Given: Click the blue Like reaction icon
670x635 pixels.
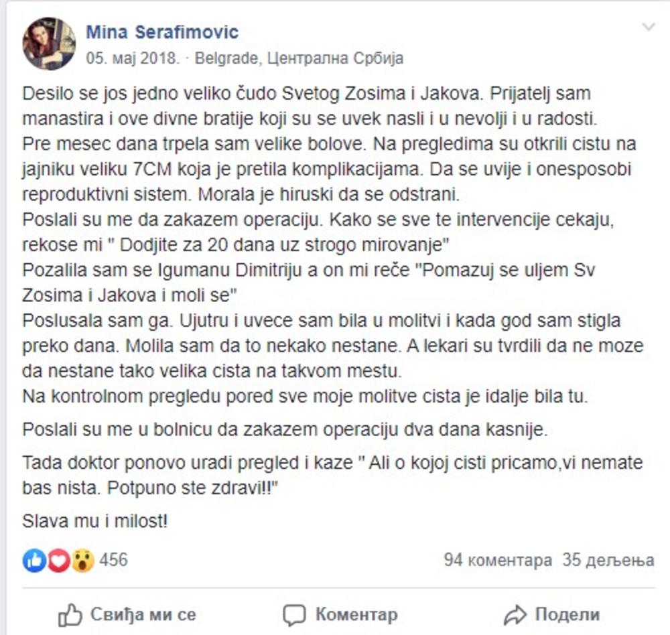Looking at the screenshot, I should [x=33, y=560].
